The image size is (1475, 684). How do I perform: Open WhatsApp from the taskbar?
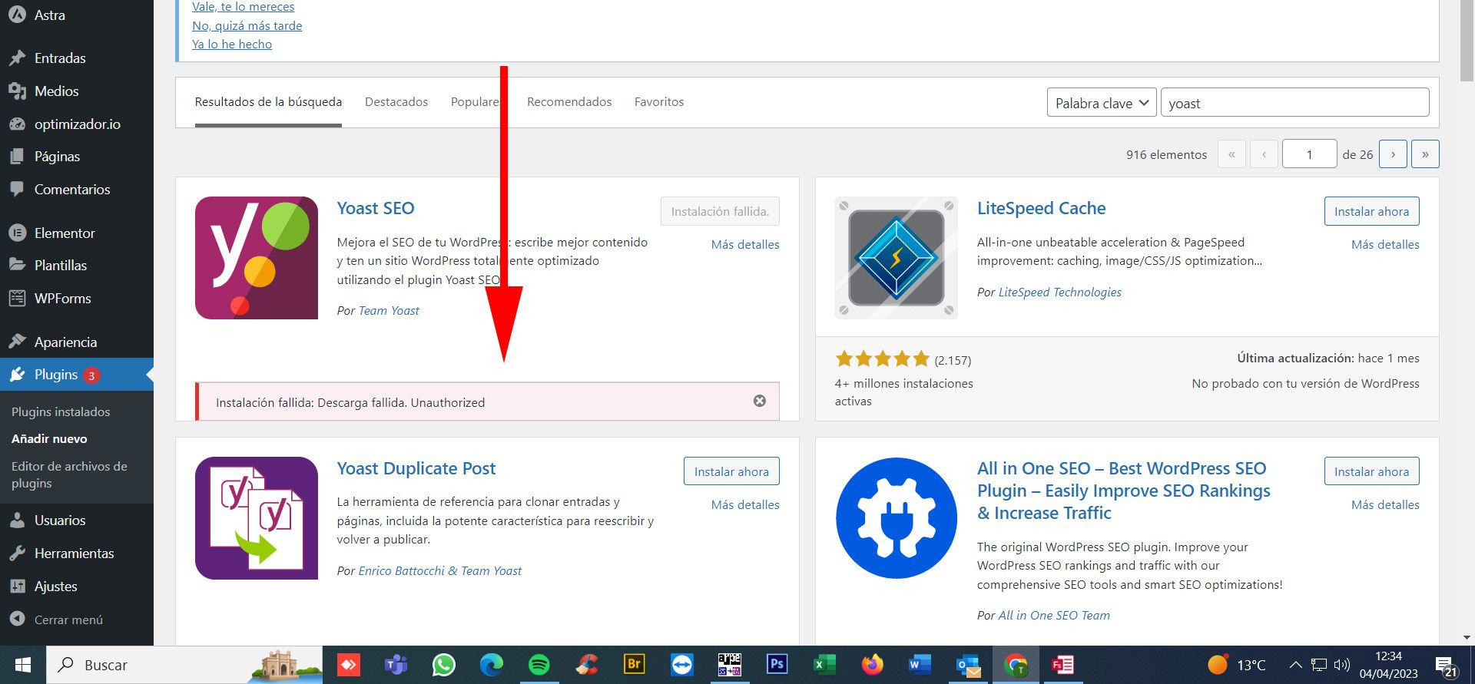click(443, 665)
